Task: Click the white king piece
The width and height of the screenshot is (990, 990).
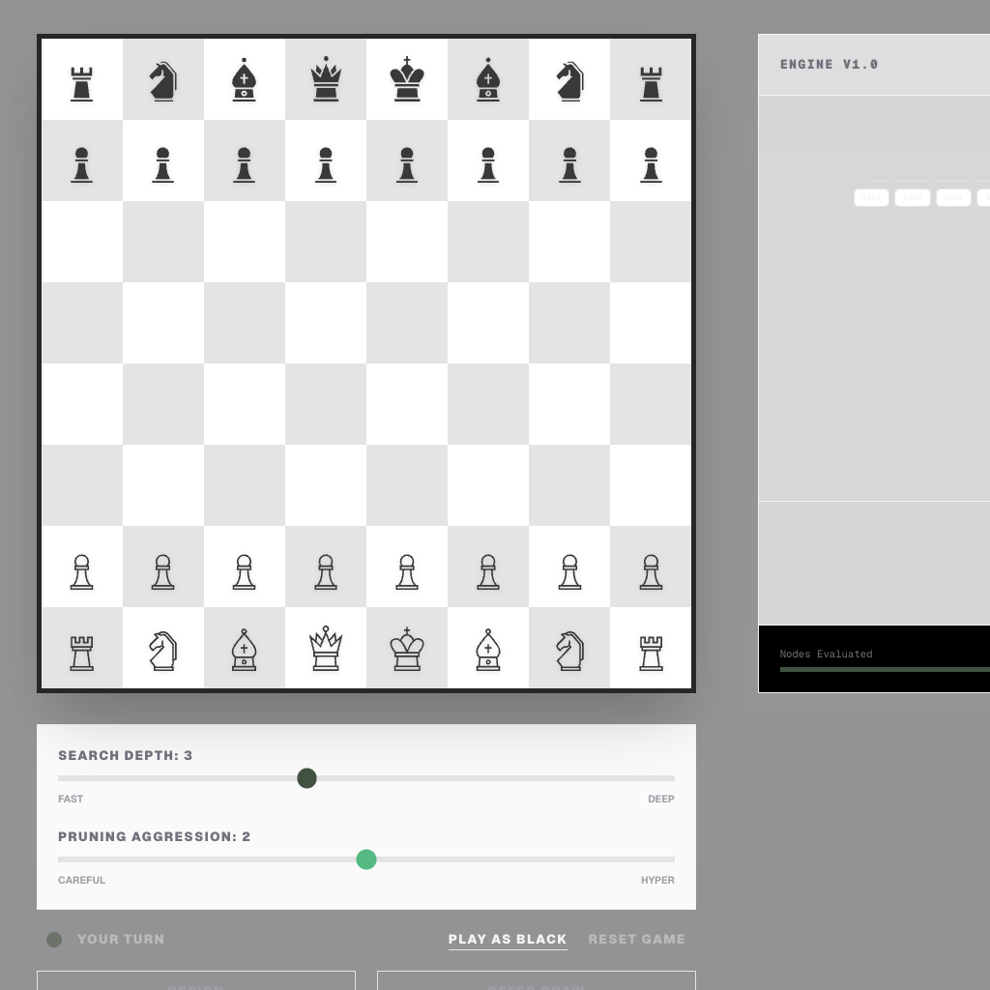Action: [x=407, y=648]
